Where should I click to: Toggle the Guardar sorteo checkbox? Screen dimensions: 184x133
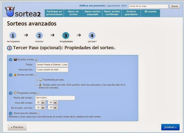pyautogui.click(x=36, y=60)
